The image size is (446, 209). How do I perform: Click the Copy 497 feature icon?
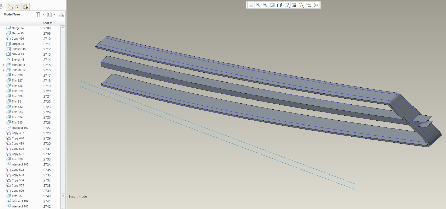point(8,133)
